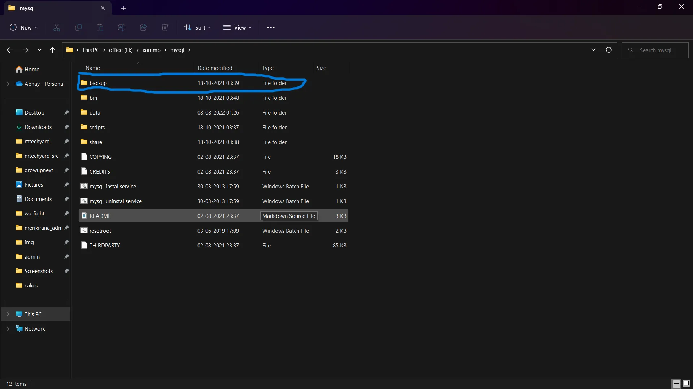Click the Rename icon in toolbar
This screenshot has width=693, height=389.
(x=122, y=27)
